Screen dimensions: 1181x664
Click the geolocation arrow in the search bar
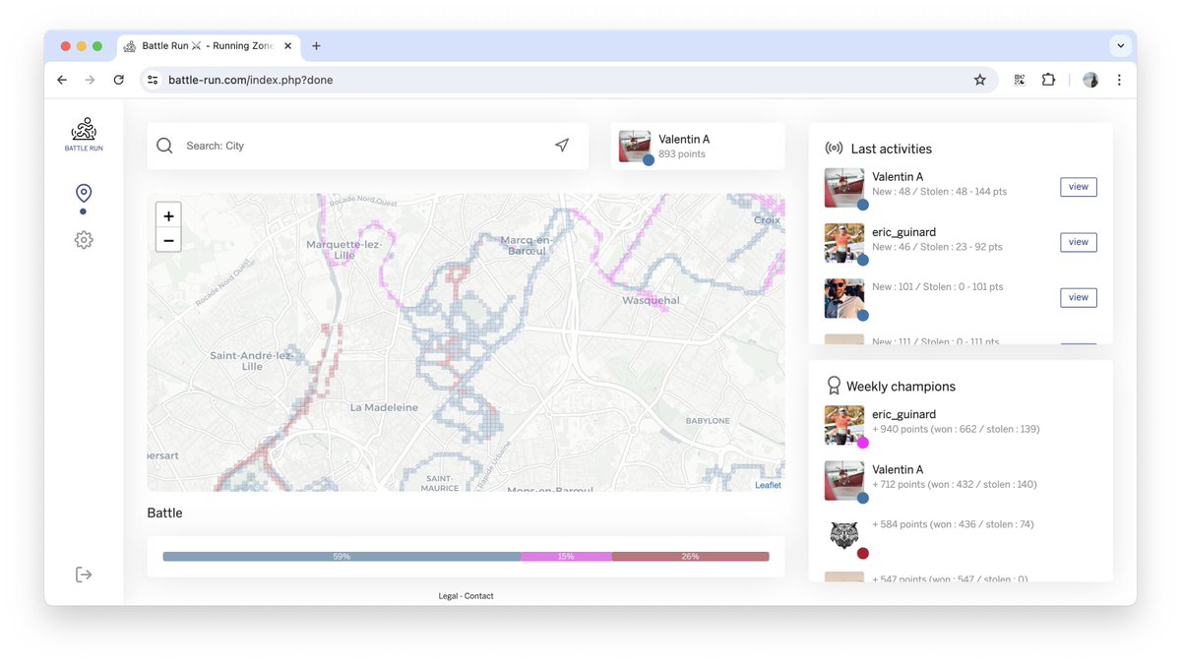click(562, 144)
